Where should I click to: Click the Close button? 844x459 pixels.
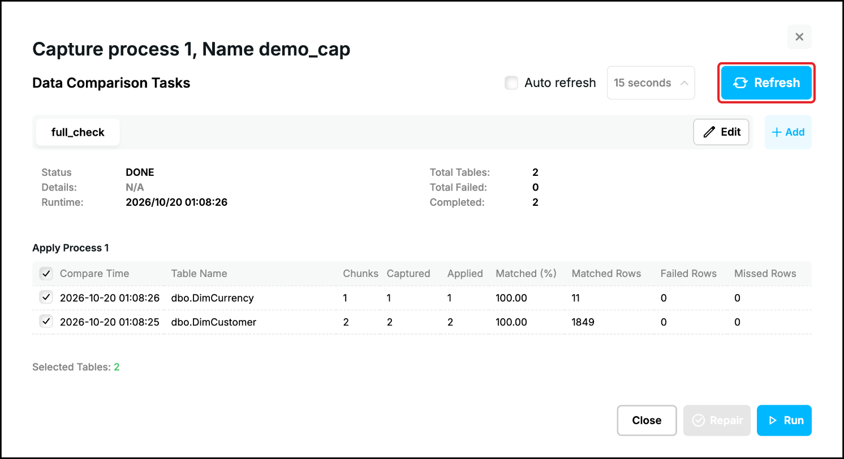[647, 421]
